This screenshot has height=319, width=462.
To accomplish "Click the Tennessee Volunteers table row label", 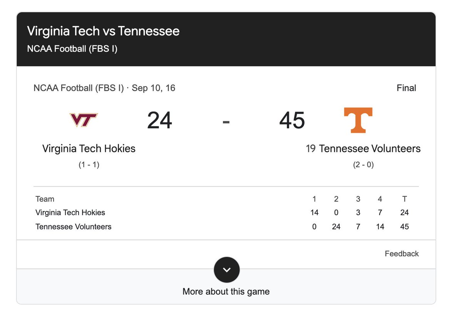I will coord(73,227).
